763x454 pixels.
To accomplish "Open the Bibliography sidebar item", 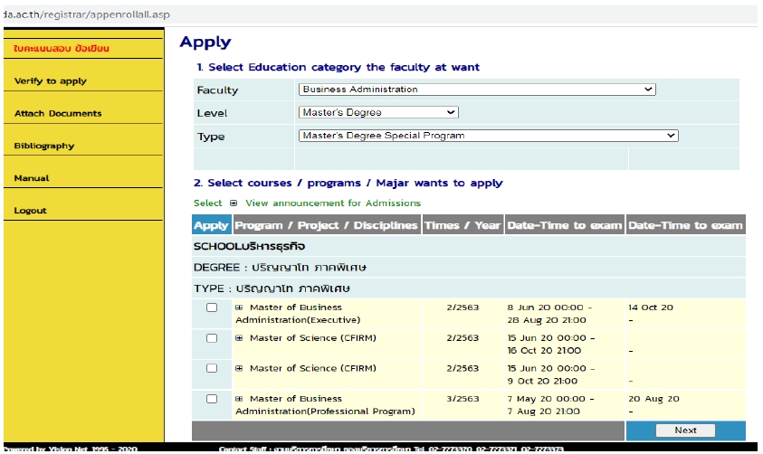I will pos(44,147).
